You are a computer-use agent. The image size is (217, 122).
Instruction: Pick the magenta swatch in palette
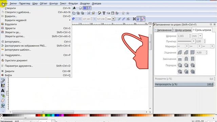click(62, 115)
